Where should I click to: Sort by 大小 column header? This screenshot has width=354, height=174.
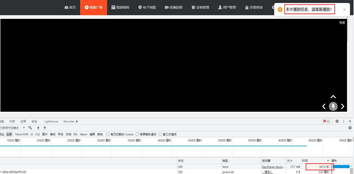click(293, 161)
